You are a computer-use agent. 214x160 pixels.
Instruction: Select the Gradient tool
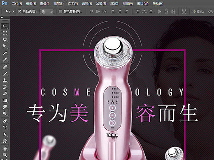click(5, 100)
